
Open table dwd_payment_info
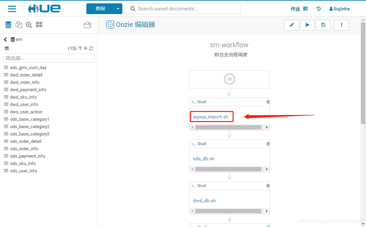tap(28, 90)
